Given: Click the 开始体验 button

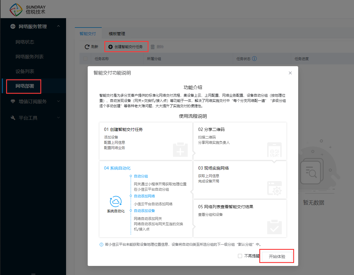Looking at the screenshot, I should [277, 256].
